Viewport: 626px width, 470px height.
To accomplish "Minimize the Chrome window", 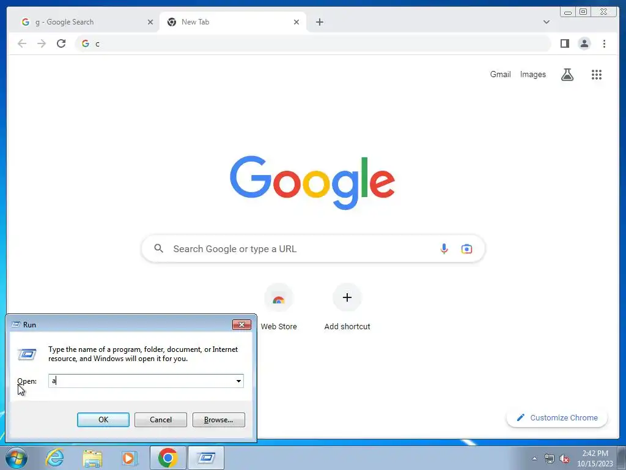I will [568, 12].
